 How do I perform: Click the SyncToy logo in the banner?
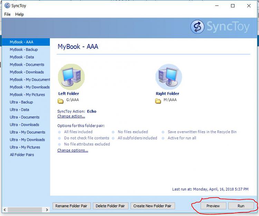click(x=220, y=27)
